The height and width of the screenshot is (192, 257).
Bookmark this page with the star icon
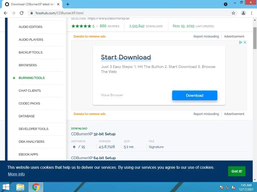tap(233, 13)
